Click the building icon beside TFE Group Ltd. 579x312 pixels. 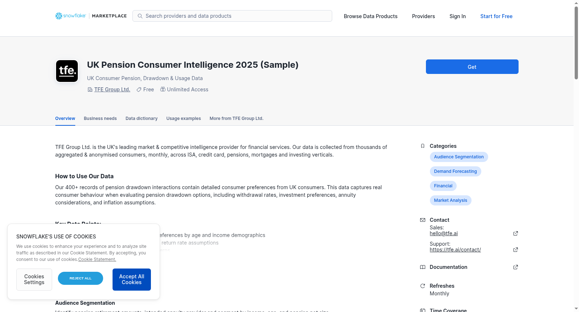click(x=90, y=90)
